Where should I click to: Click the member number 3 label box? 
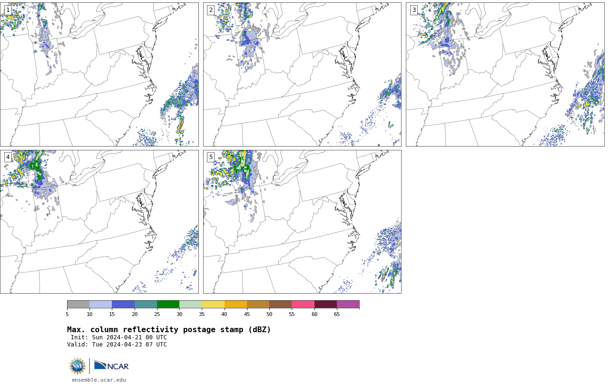(x=413, y=10)
